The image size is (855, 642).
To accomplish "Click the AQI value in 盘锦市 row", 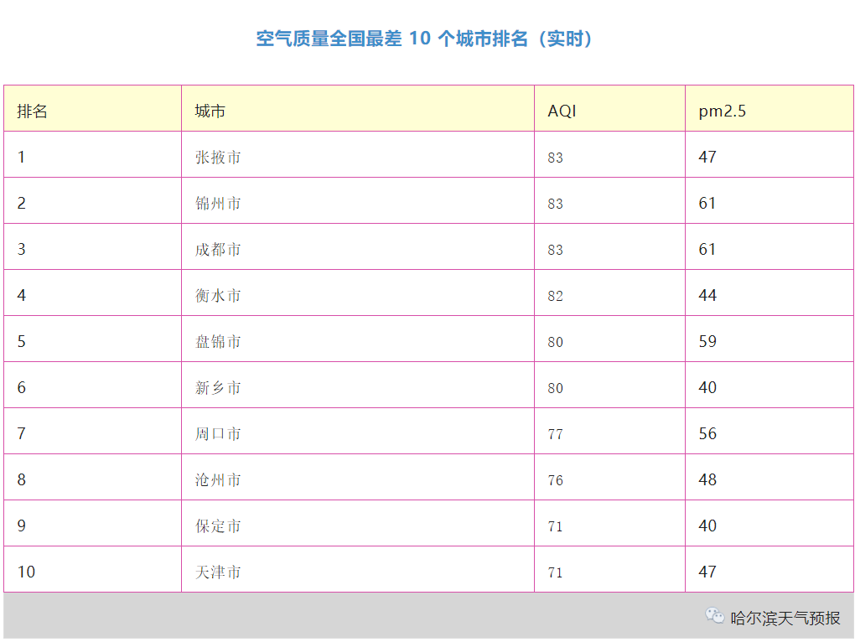I will 555,342.
